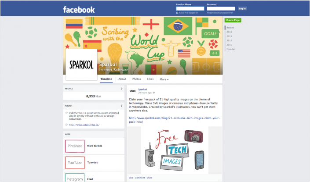Open the Likes tab
Screen dimensions: 310x182
[x=150, y=79]
